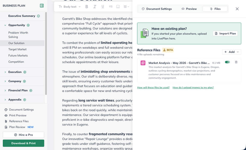
Task: Collapse the Opportunity section chevron
Action: 5,25
